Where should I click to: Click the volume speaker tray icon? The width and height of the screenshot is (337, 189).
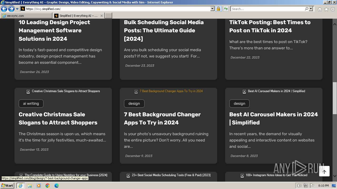pos(299,186)
